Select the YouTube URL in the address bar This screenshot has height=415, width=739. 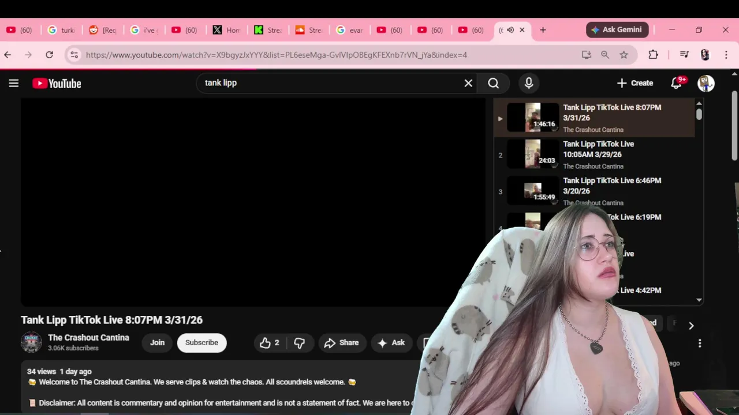point(277,55)
